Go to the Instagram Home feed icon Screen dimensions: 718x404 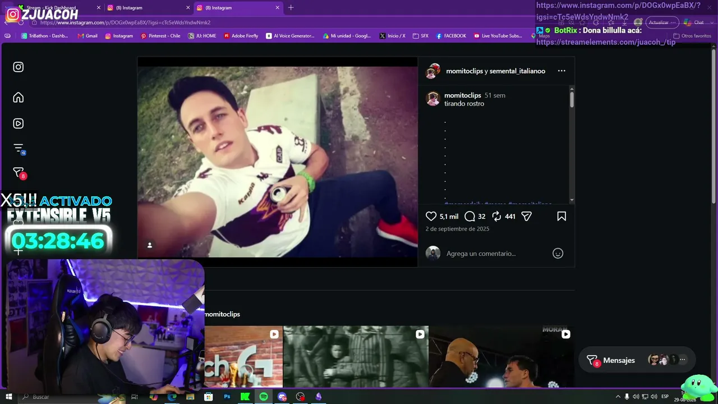pos(19,98)
